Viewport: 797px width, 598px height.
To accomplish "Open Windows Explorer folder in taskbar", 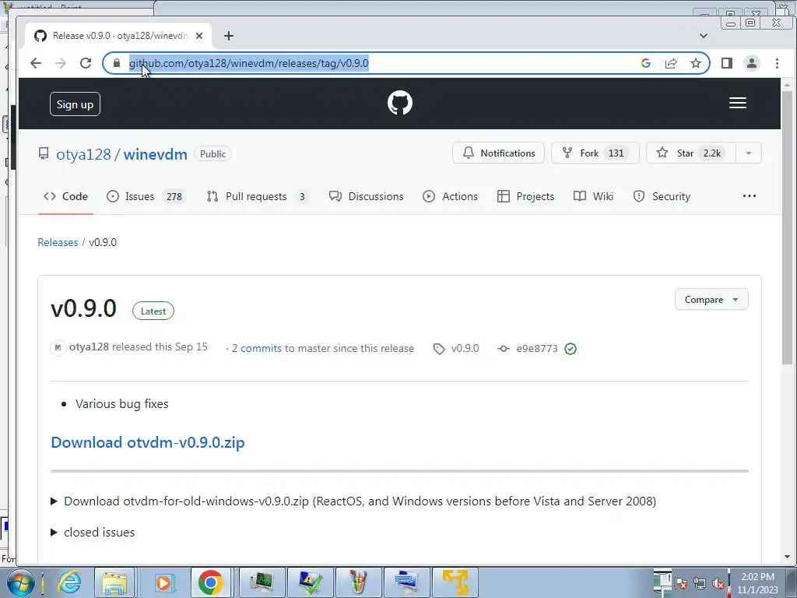I will tap(114, 582).
